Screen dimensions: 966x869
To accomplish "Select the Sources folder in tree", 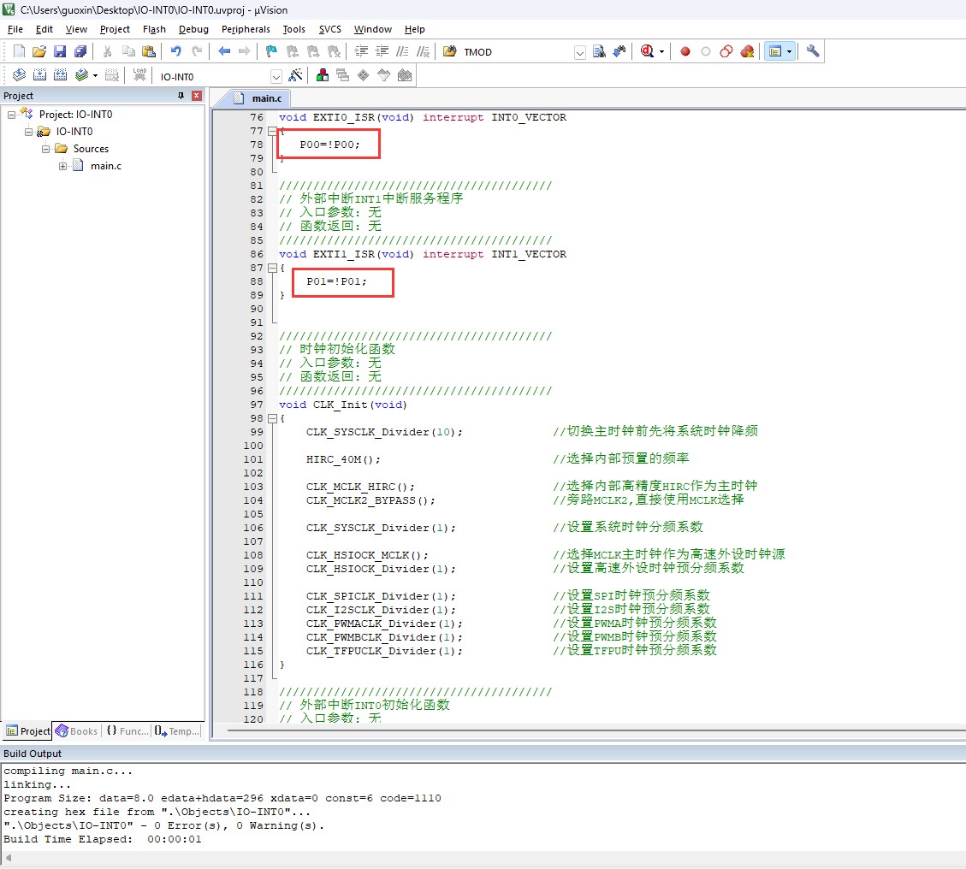I will 91,149.
